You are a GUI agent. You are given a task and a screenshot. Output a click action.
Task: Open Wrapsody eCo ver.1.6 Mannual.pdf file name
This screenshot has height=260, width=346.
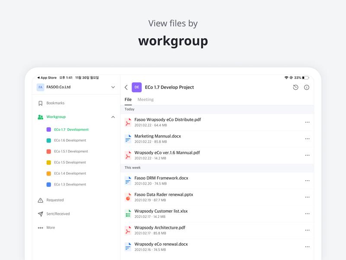click(x=167, y=153)
